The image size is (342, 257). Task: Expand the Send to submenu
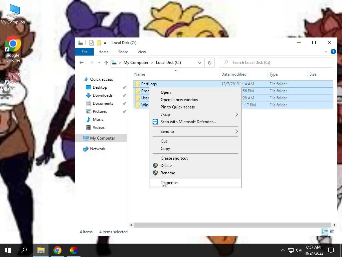(x=195, y=131)
